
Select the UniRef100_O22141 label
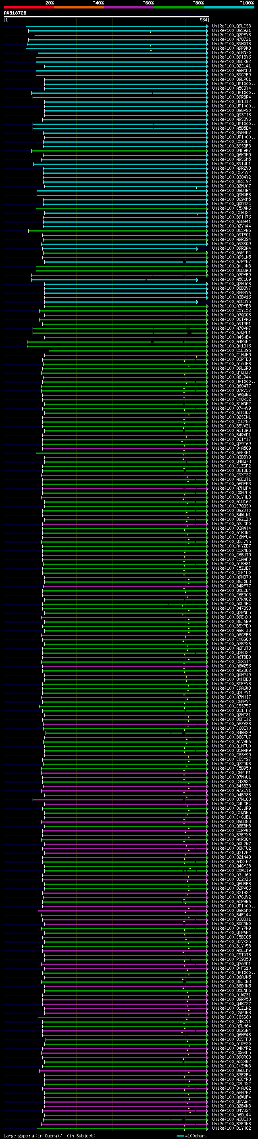pos(231,66)
